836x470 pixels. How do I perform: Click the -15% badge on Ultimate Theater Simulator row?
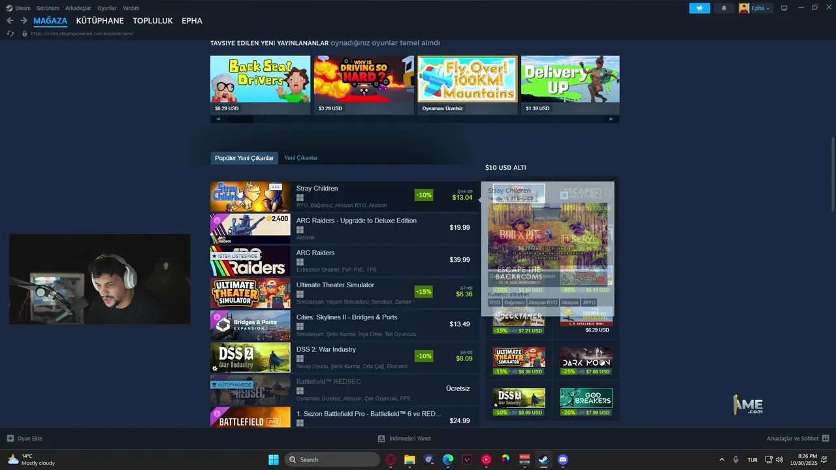(424, 291)
